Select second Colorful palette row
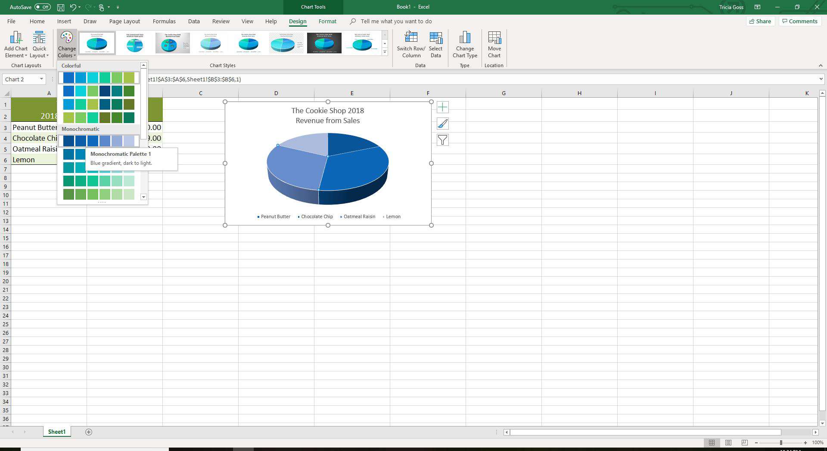 point(99,91)
